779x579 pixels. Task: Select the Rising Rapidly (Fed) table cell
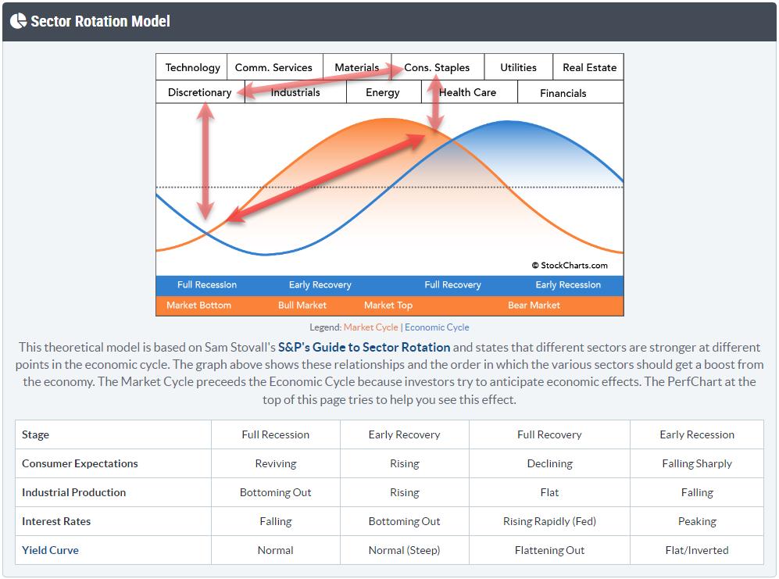pos(549,521)
